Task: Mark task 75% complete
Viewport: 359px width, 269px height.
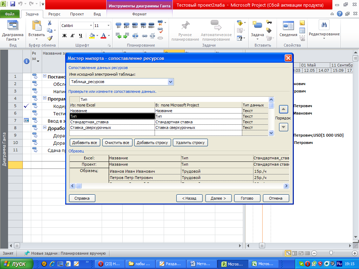Action: [143, 25]
